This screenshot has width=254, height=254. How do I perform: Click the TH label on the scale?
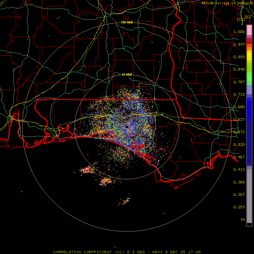coord(242,220)
